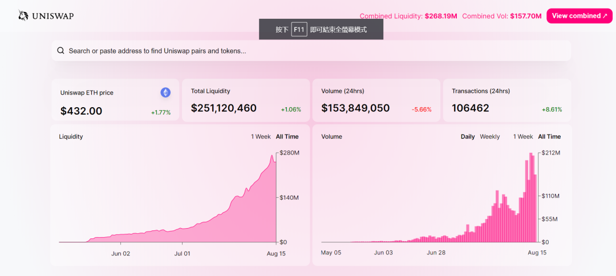616x276 pixels.
Task: Open the View combined button
Action: tap(579, 16)
